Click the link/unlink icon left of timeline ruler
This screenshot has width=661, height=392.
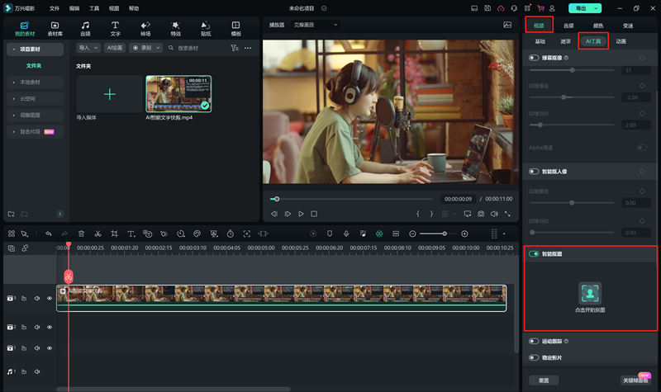[x=25, y=248]
